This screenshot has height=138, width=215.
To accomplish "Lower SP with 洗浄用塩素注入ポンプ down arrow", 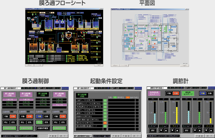I will (161, 130).
